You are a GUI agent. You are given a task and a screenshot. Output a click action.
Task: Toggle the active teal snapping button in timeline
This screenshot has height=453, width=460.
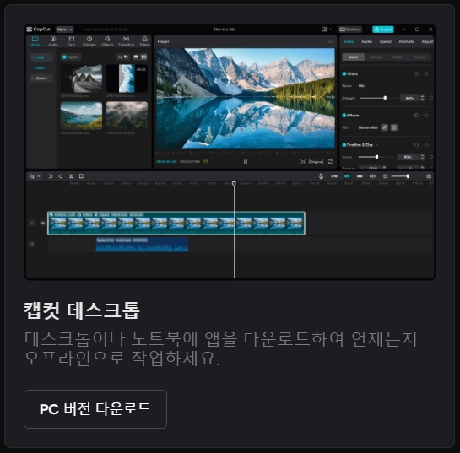point(347,176)
